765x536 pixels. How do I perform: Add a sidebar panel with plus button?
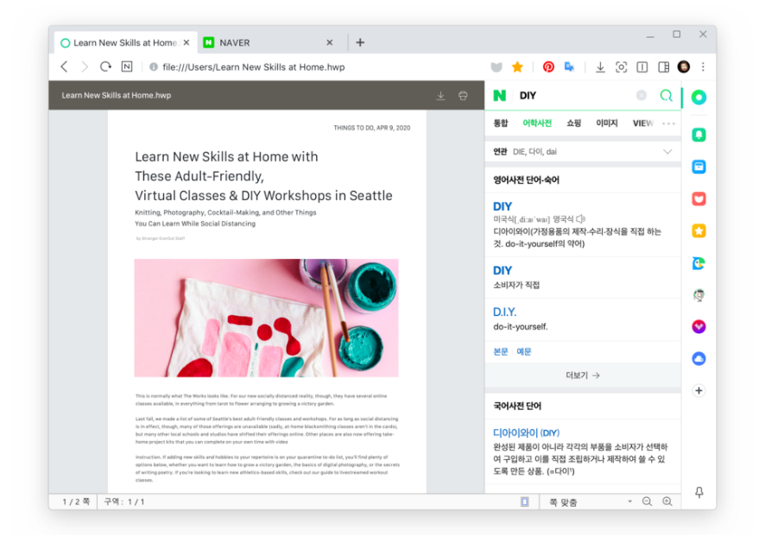click(x=699, y=391)
